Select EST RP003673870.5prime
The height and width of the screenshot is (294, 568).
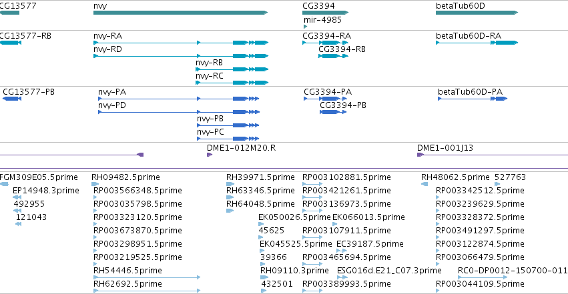pos(95,237)
